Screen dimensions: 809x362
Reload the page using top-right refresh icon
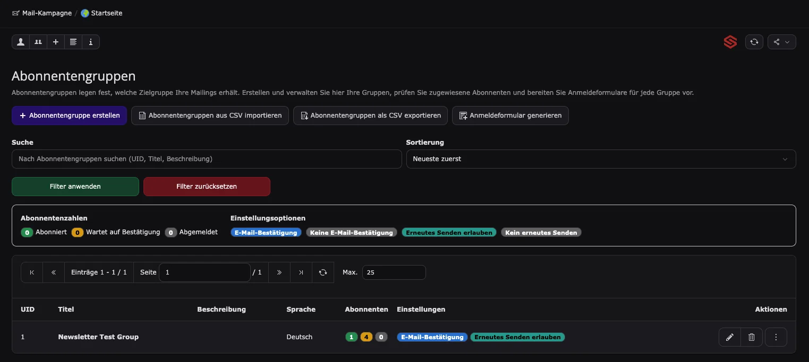754,42
